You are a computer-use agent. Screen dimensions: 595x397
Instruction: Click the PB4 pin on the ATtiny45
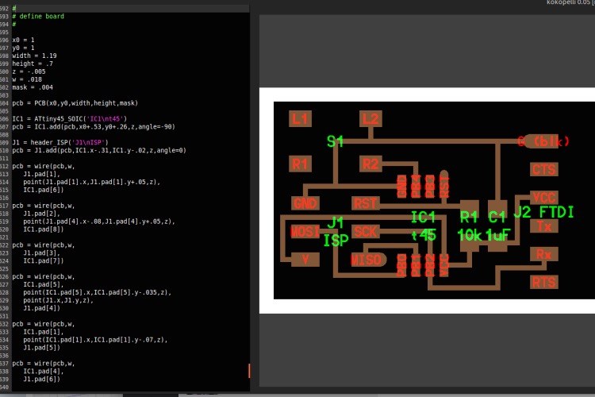click(x=416, y=186)
